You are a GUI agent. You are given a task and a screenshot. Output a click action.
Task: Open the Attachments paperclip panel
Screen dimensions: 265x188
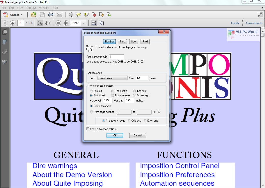(x=5, y=51)
